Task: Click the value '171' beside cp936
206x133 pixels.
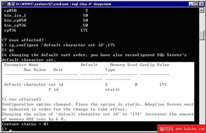Action: coord(84,30)
